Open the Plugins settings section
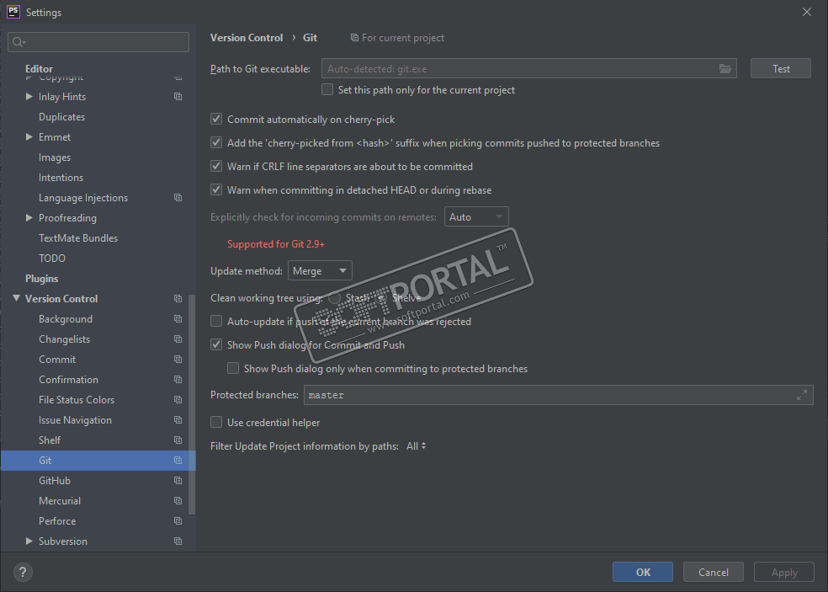 click(42, 279)
